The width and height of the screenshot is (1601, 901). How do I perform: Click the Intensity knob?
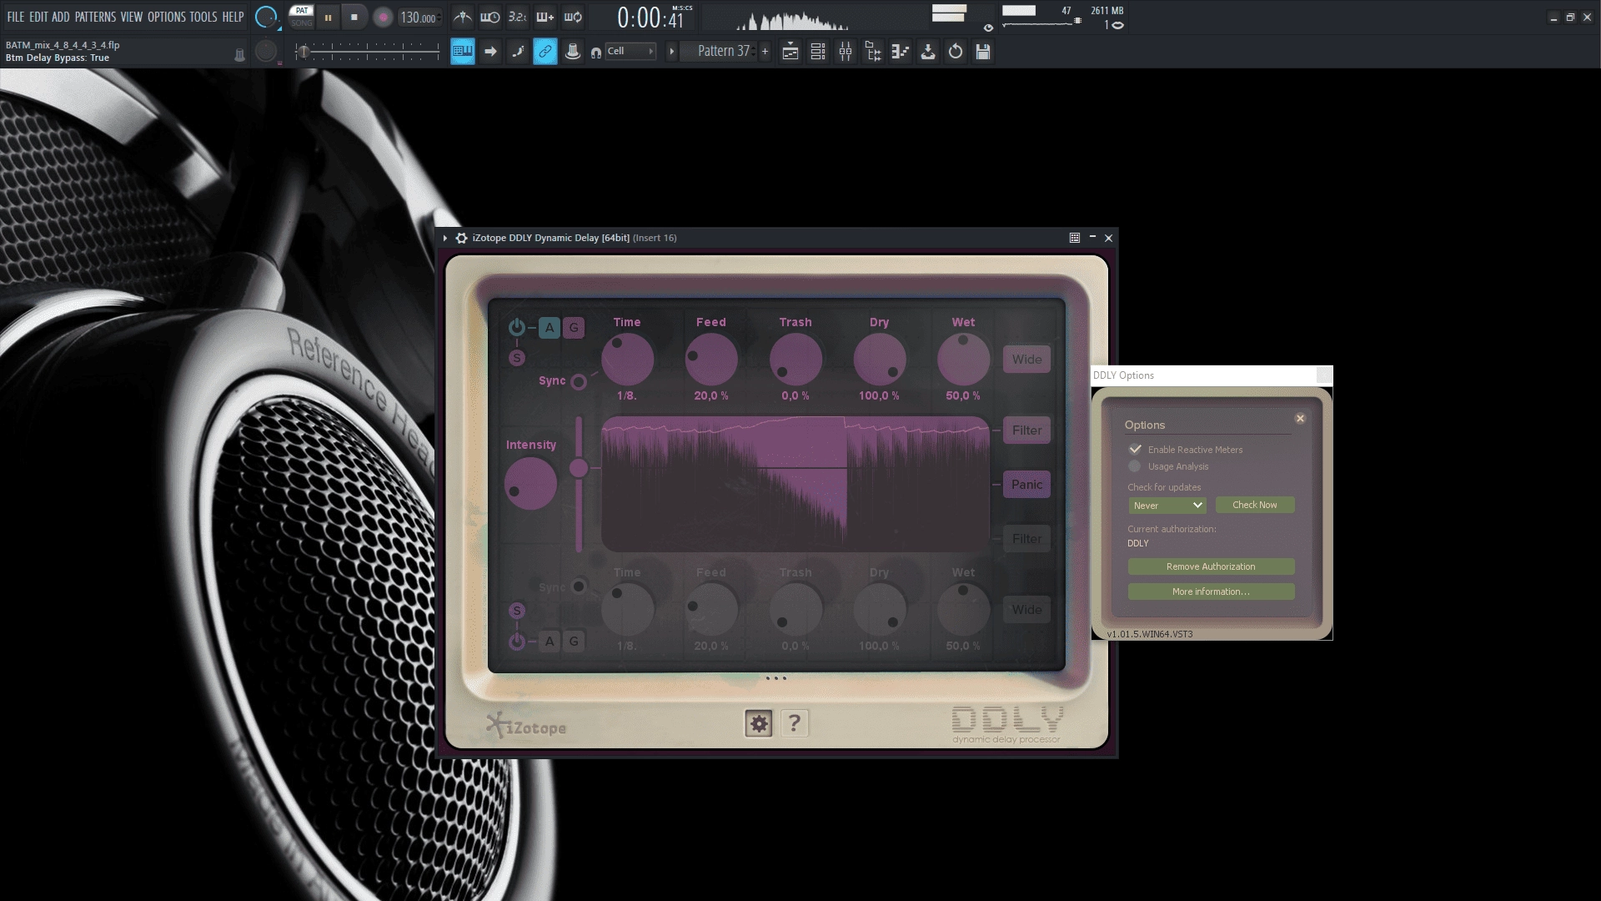[x=530, y=484]
